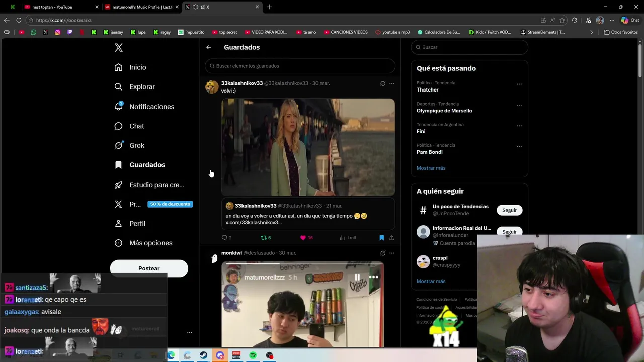The width and height of the screenshot is (644, 362).
Task: Pause the video in monkiwi's post
Action: [x=357, y=277]
